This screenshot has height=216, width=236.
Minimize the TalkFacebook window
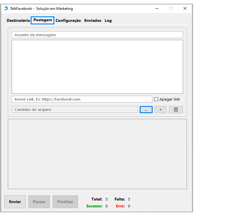pyautogui.click(x=157, y=9)
